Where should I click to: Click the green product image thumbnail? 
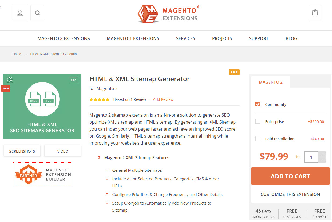42,106
